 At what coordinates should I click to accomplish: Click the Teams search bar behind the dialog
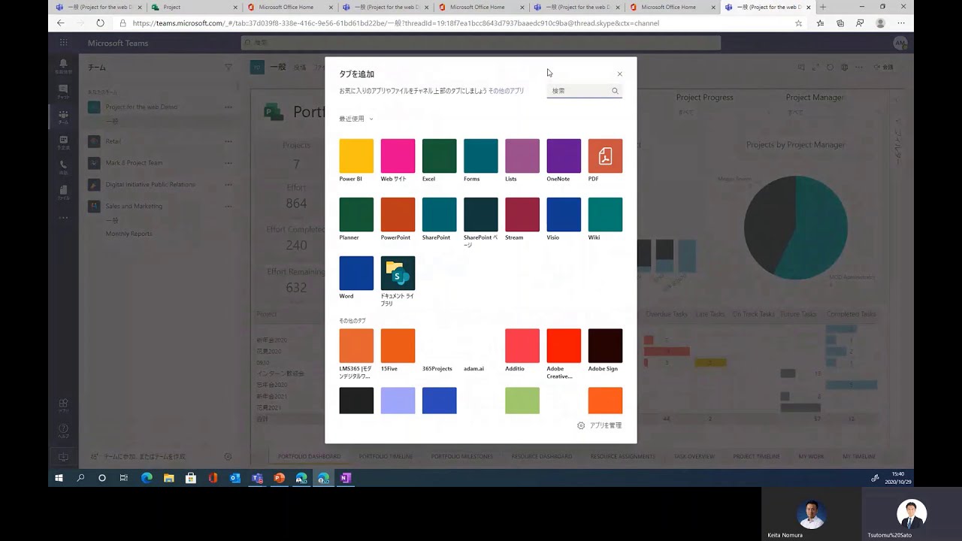click(x=481, y=43)
